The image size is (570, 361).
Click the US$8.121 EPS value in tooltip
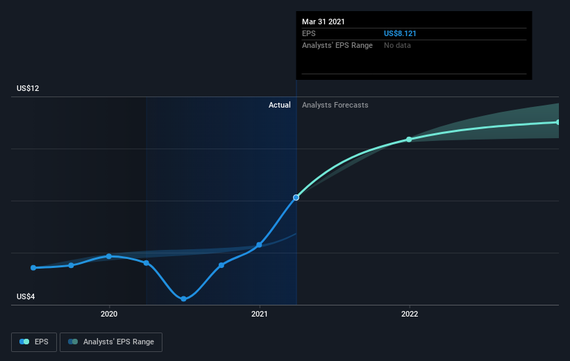(x=400, y=33)
